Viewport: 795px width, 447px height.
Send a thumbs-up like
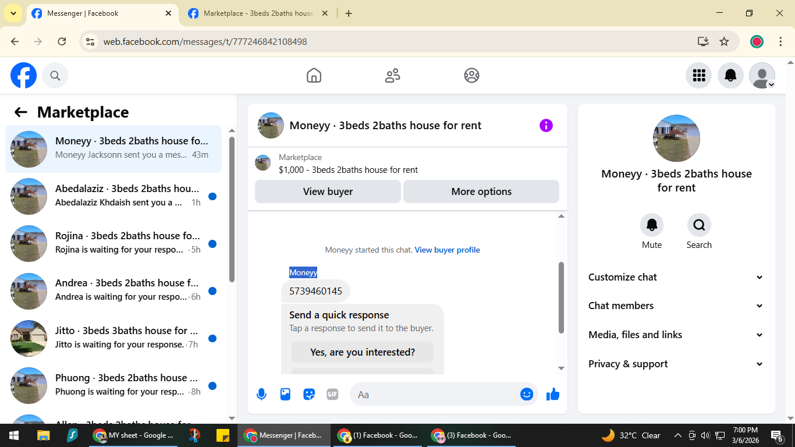click(553, 395)
